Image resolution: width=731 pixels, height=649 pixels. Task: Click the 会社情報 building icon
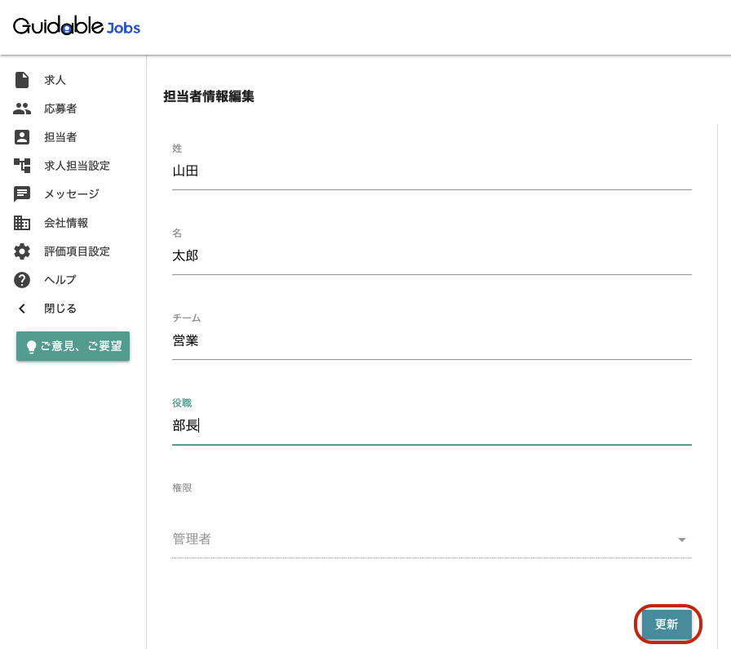coord(22,223)
